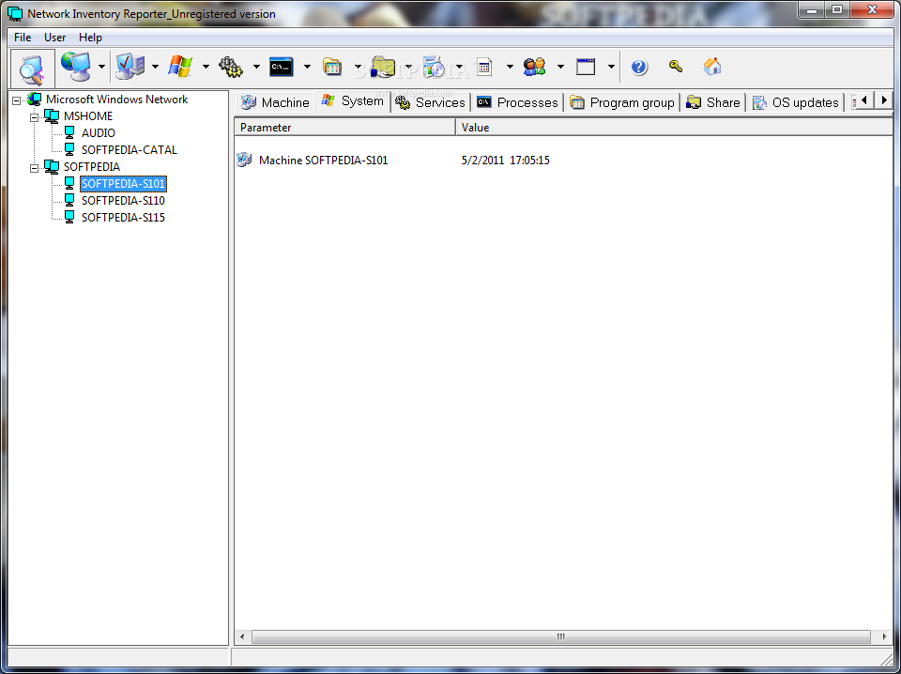Click the AUDIO computer icon in tree
The image size is (901, 674).
coord(69,132)
